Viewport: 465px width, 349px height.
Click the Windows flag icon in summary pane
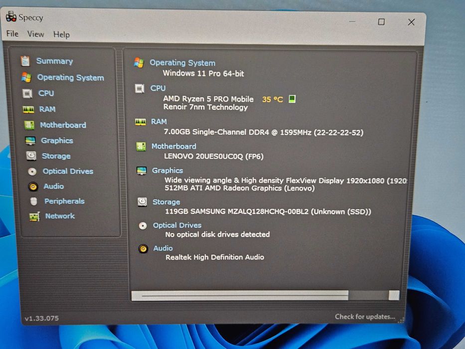click(139, 63)
